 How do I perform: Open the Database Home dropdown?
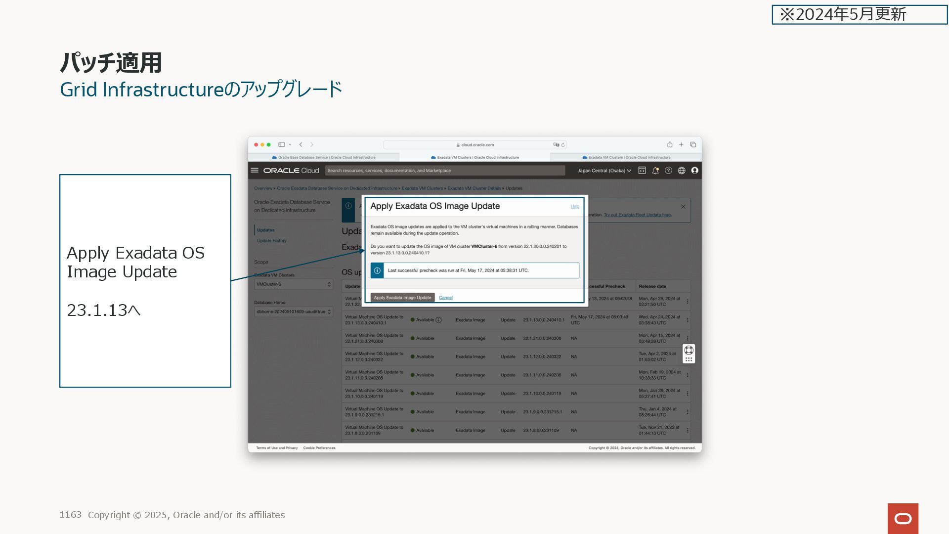[x=293, y=311]
